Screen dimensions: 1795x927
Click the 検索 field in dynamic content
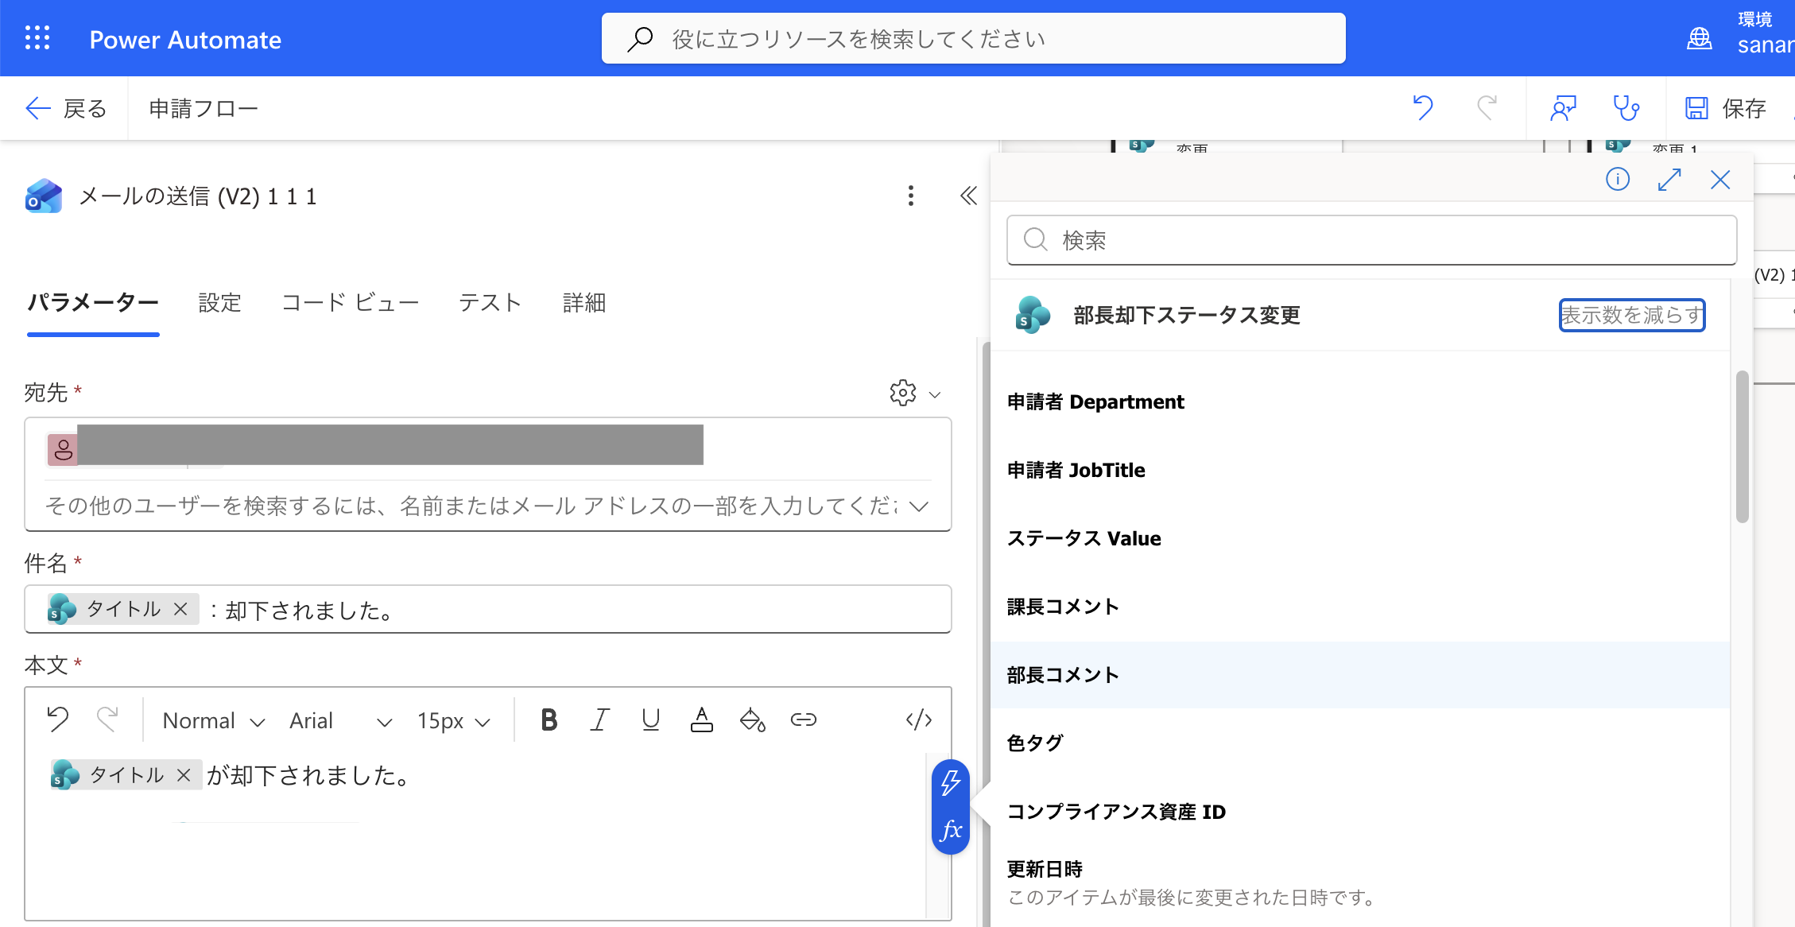coord(1371,239)
